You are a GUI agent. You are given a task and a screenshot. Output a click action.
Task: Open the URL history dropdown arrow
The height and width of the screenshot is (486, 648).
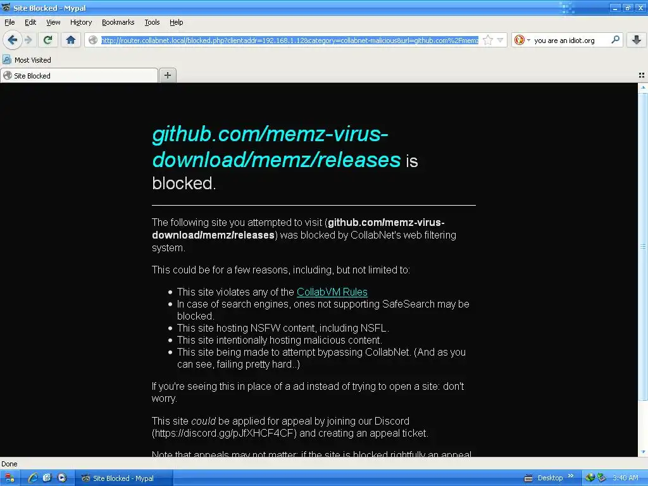[501, 40]
